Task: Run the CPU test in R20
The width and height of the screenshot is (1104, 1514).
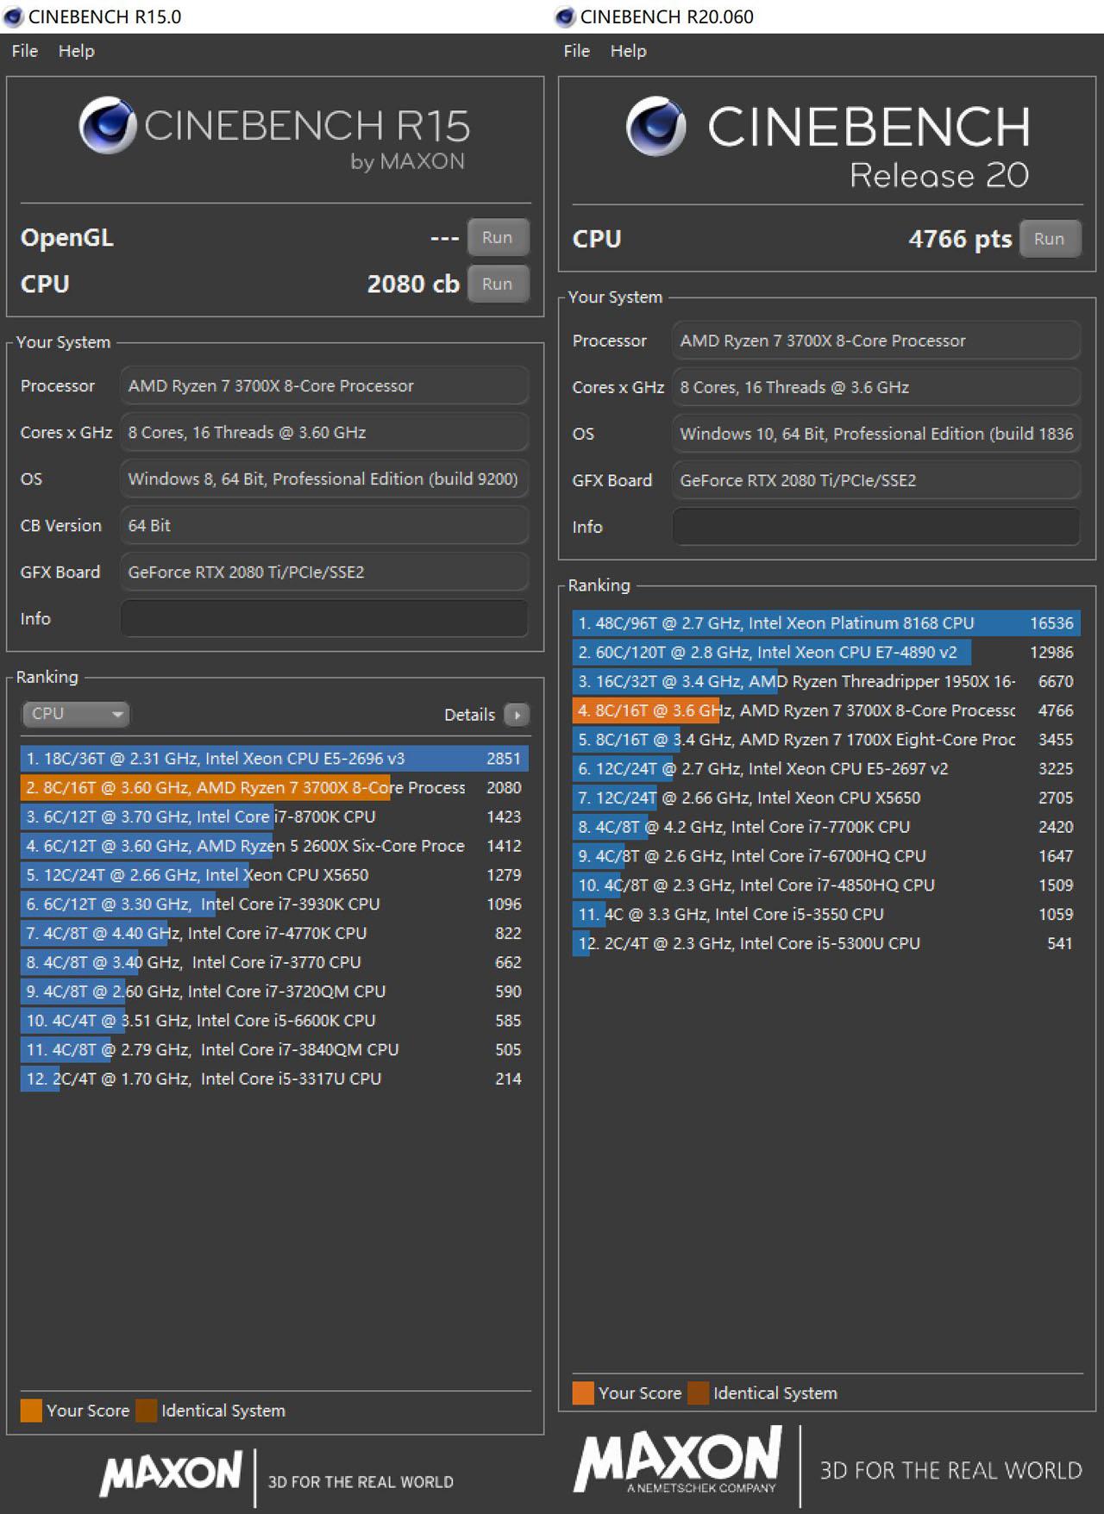Action: point(1050,239)
